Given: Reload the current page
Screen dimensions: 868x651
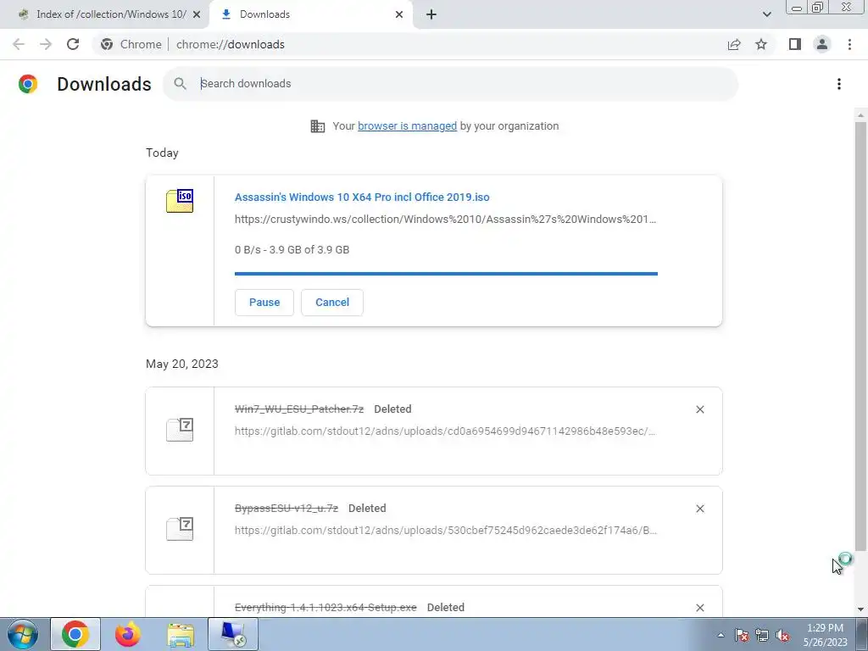Looking at the screenshot, I should [73, 44].
